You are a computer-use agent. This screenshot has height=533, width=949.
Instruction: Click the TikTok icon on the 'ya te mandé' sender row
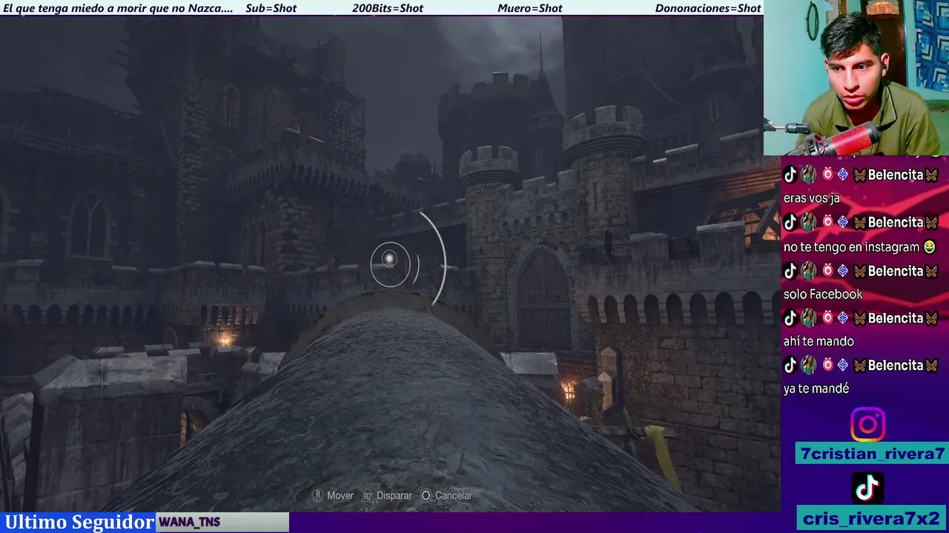790,365
